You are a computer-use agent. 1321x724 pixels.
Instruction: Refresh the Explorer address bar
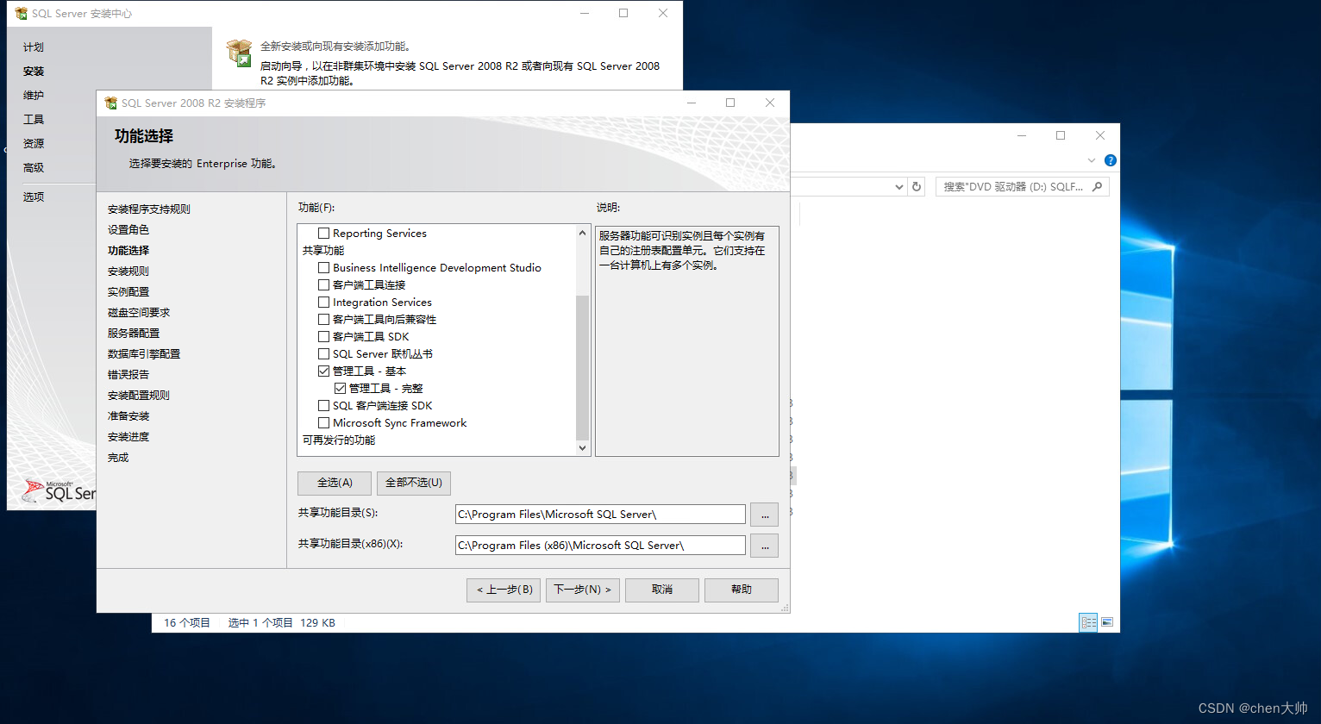coord(917,186)
